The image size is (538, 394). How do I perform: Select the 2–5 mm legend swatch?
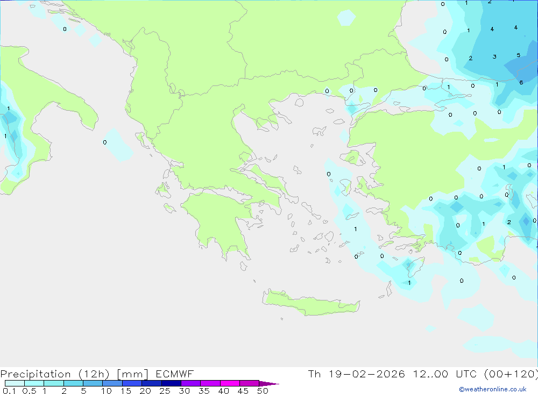(73, 383)
